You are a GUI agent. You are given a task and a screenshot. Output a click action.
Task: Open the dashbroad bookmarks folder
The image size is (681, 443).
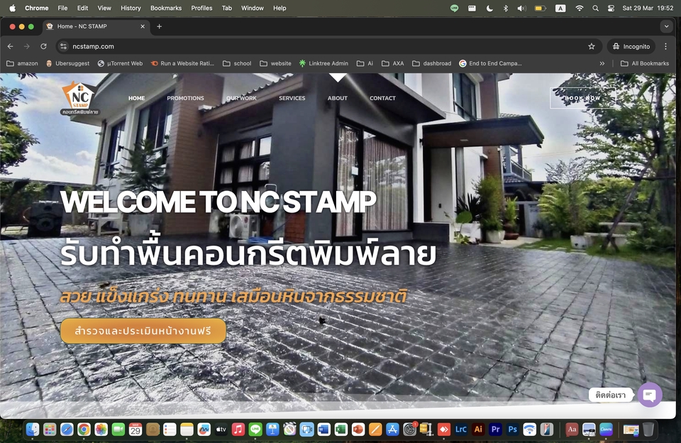pos(432,63)
